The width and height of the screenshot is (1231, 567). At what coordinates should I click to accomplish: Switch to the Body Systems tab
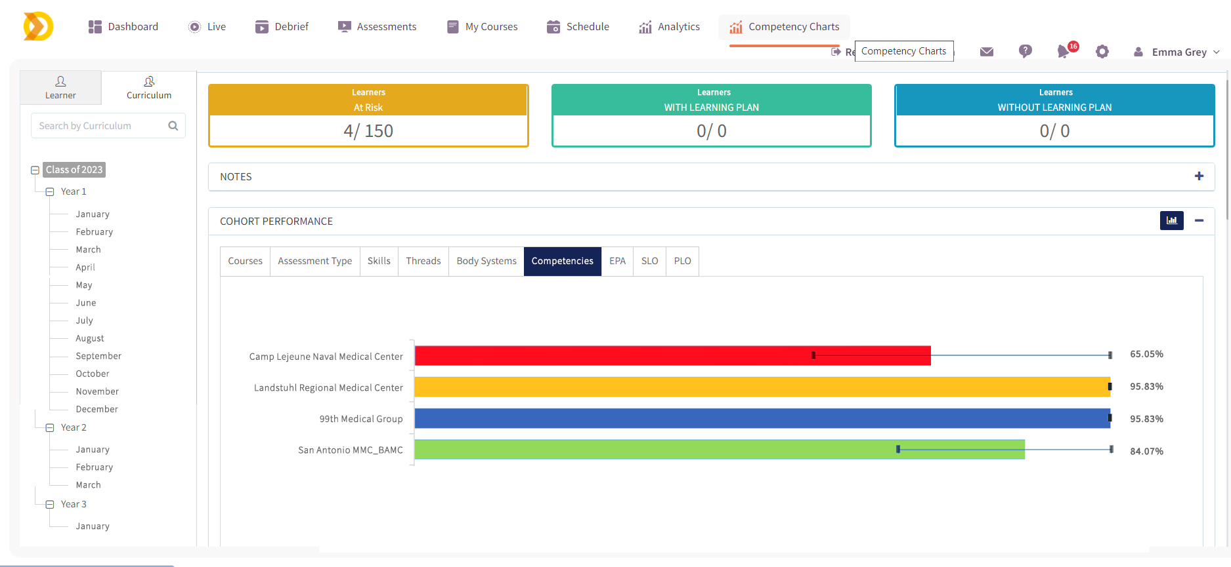[486, 261]
